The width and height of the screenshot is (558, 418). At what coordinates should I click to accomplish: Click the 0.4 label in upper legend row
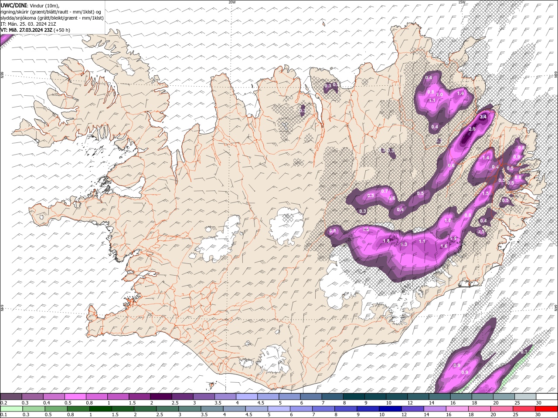47,403
